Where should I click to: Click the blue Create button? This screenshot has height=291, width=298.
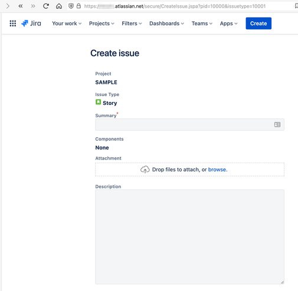tap(258, 24)
